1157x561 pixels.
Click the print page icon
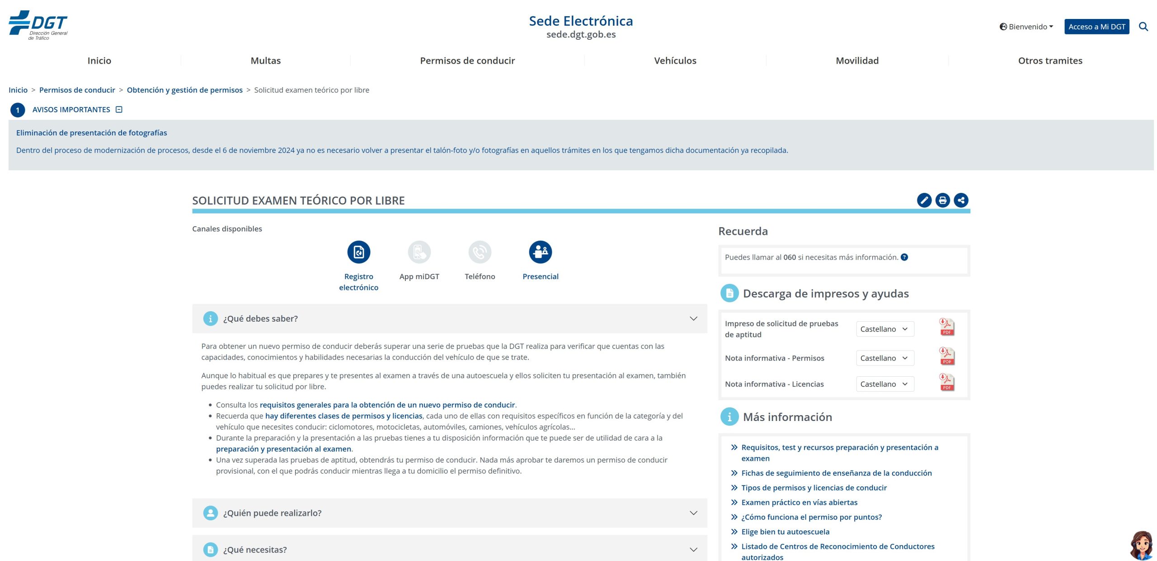942,200
